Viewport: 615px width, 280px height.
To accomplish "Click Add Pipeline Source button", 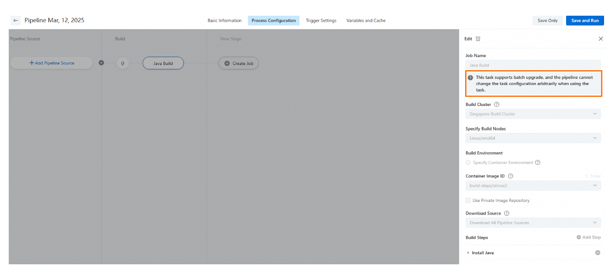I will coord(52,63).
